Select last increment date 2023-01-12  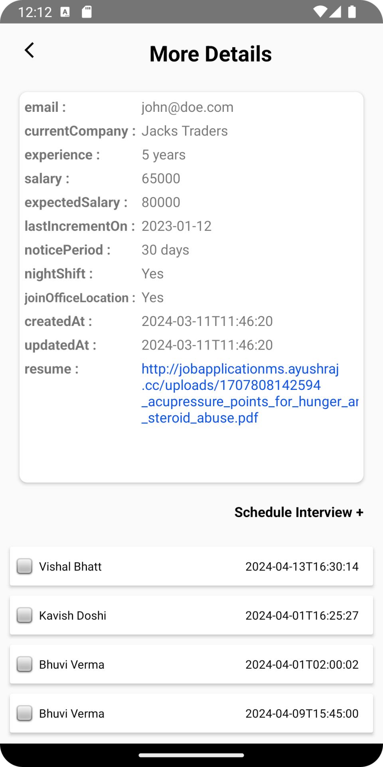(x=176, y=226)
